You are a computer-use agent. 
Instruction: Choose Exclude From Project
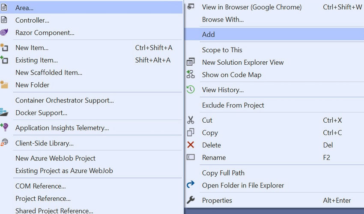click(274, 105)
